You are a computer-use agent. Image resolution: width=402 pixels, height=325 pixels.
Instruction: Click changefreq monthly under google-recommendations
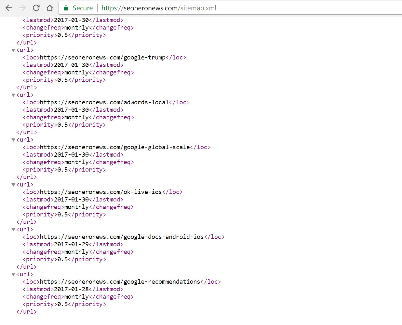coord(76,297)
